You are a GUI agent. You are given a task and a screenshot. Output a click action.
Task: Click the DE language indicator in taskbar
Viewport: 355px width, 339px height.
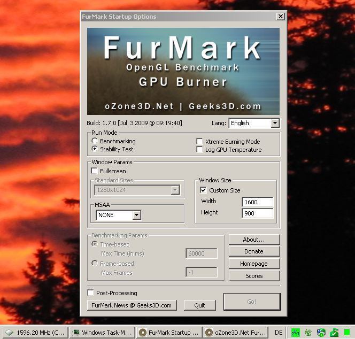[279, 333]
